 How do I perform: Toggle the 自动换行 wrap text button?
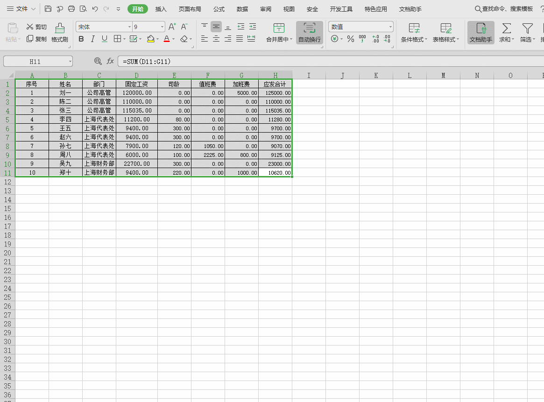[309, 33]
